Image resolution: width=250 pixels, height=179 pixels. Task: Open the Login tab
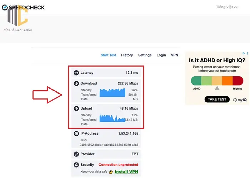pyautogui.click(x=161, y=55)
